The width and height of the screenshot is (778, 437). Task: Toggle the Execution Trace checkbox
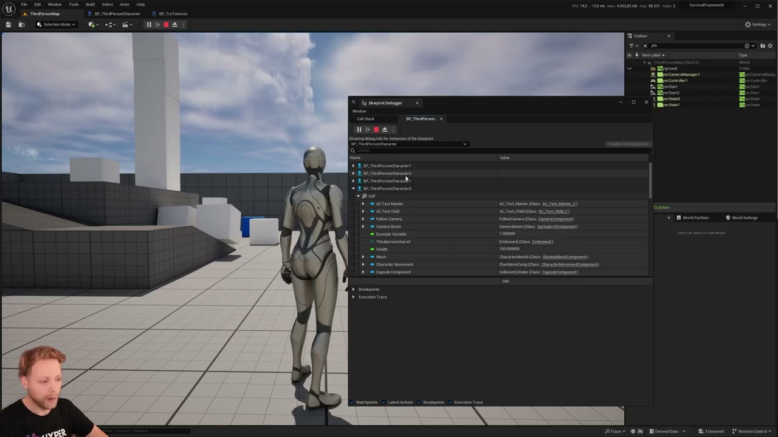point(450,402)
